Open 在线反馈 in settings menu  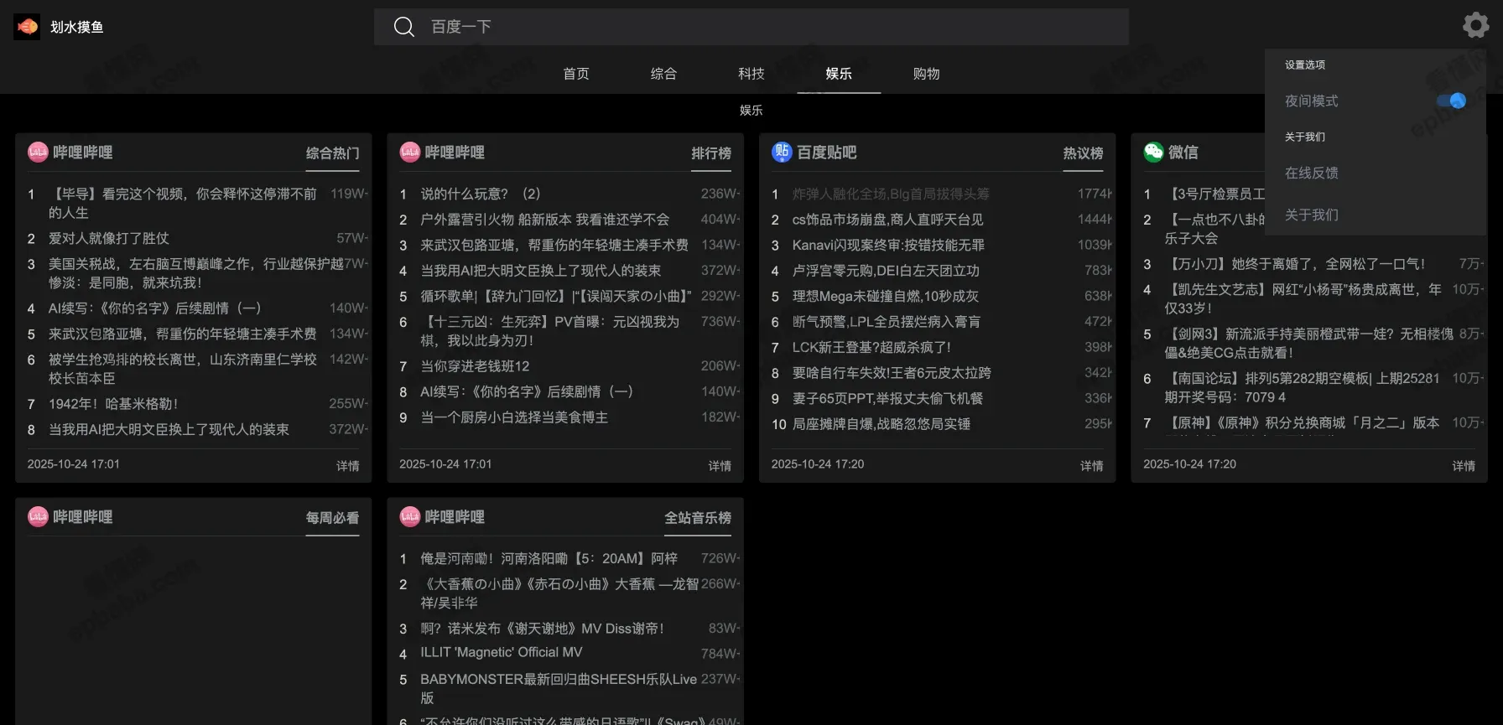pyautogui.click(x=1312, y=173)
